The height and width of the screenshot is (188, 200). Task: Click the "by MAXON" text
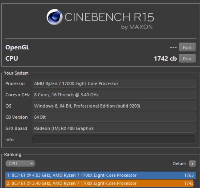click(x=137, y=27)
